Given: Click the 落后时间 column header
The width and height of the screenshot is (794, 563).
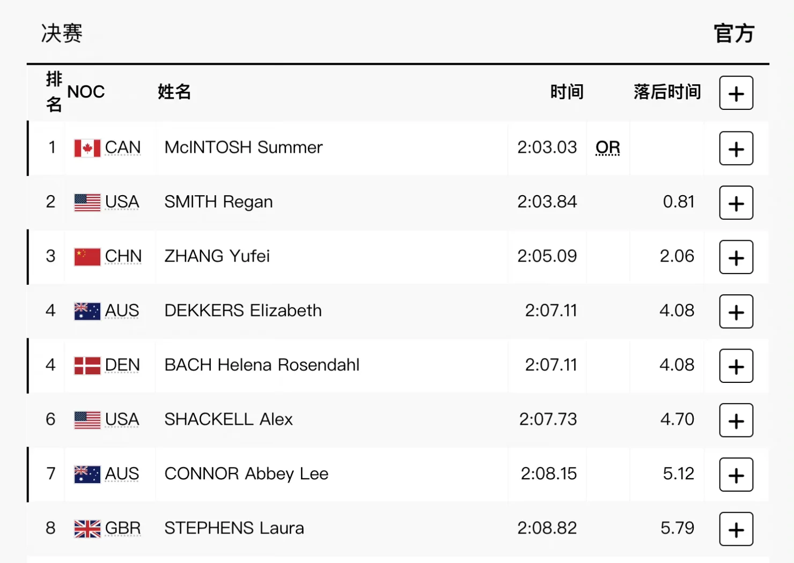Looking at the screenshot, I should tap(667, 92).
